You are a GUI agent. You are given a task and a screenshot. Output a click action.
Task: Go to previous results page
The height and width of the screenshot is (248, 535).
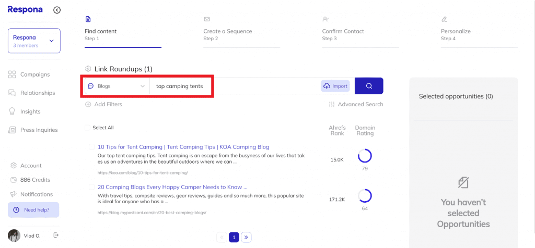pyautogui.click(x=222, y=238)
